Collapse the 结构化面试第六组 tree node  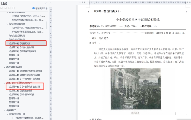tap(7, 24)
